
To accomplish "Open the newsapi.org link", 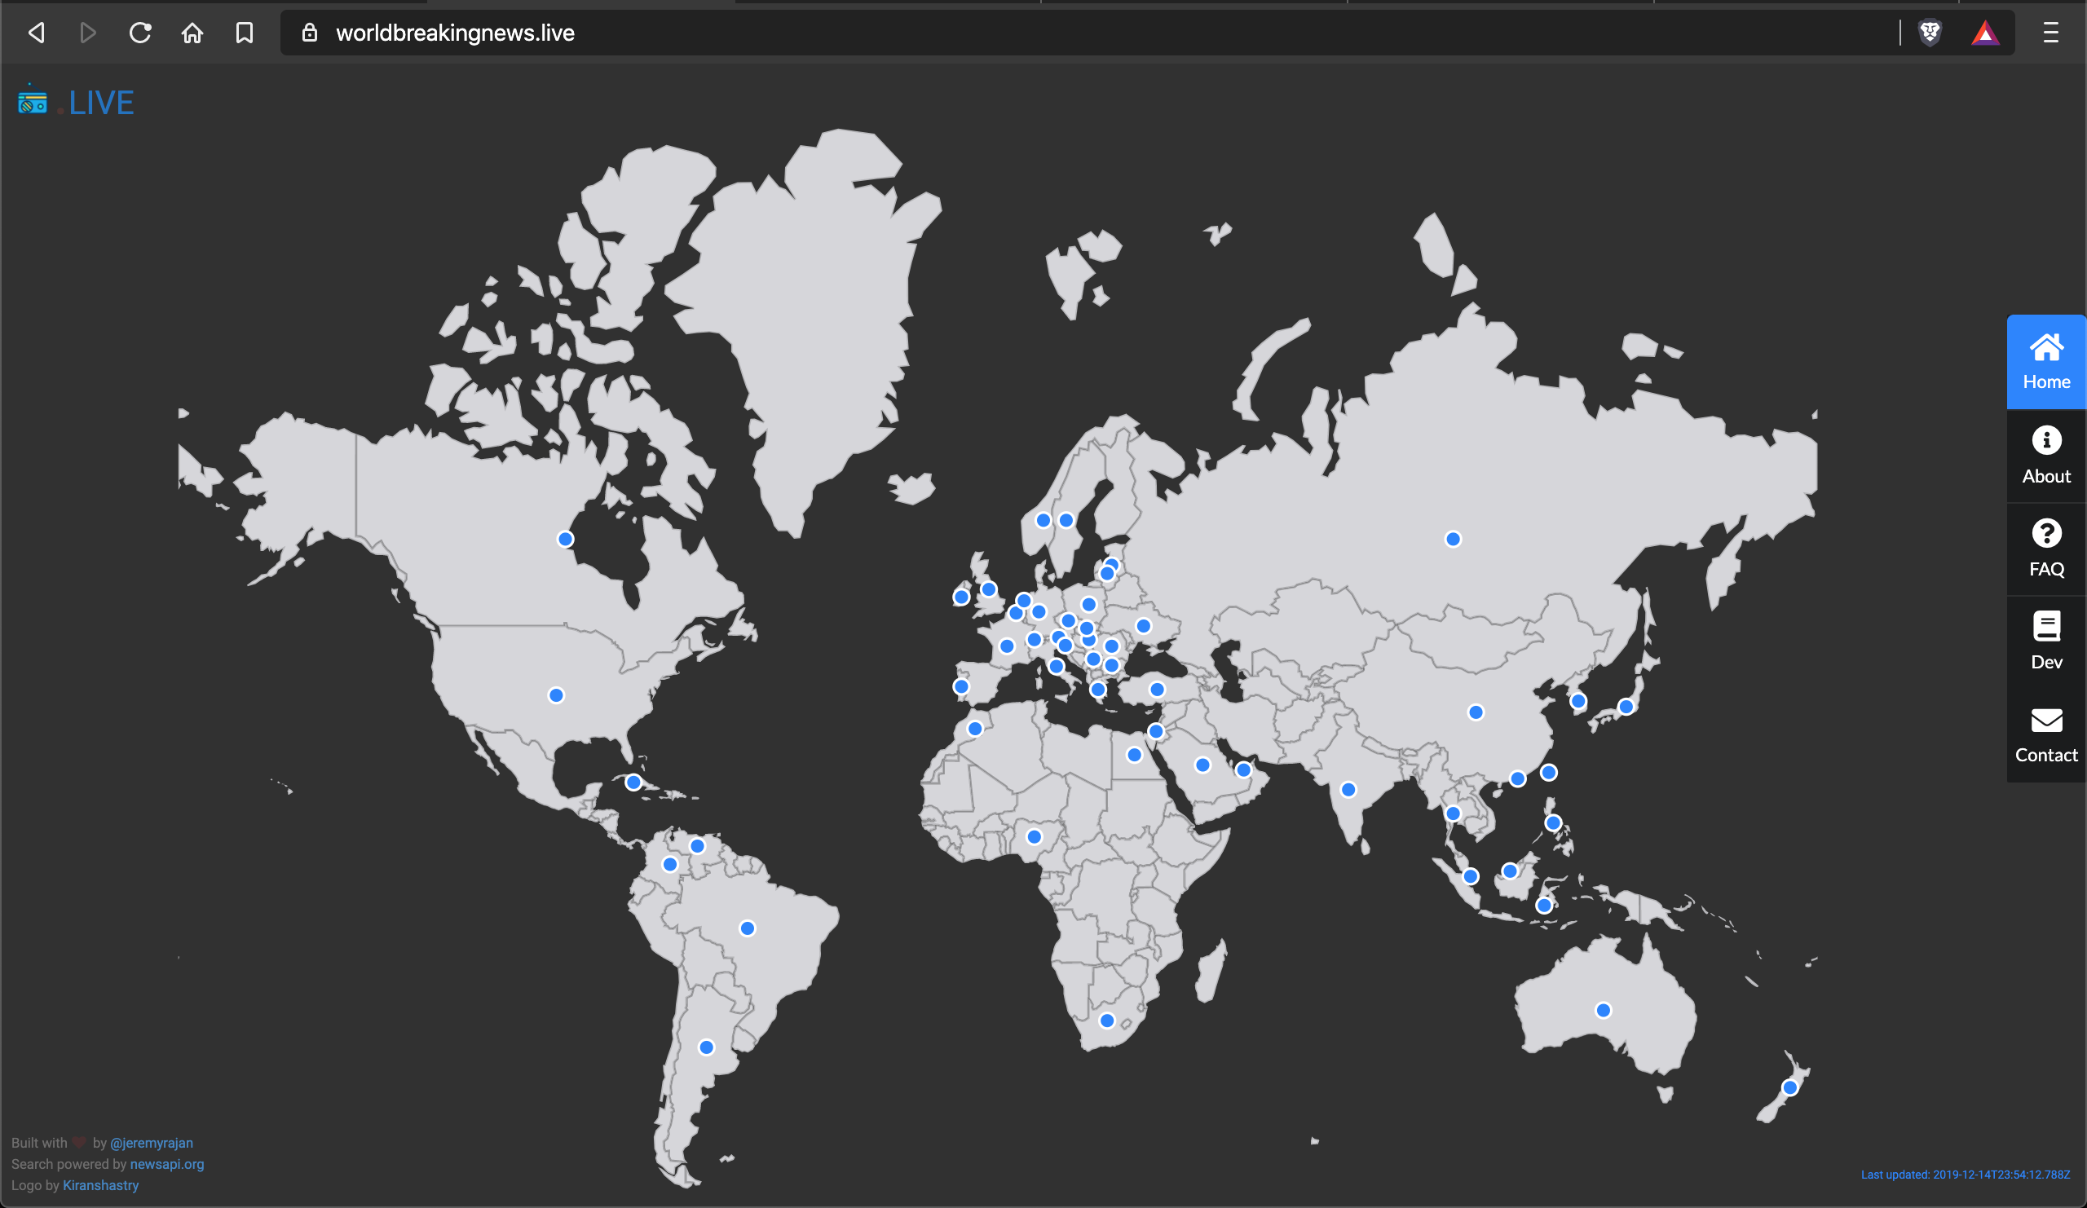I will coord(166,1163).
